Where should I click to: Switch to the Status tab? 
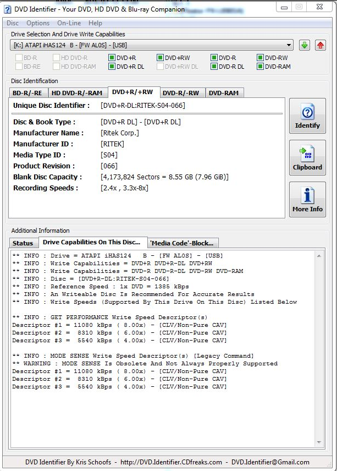click(x=24, y=243)
